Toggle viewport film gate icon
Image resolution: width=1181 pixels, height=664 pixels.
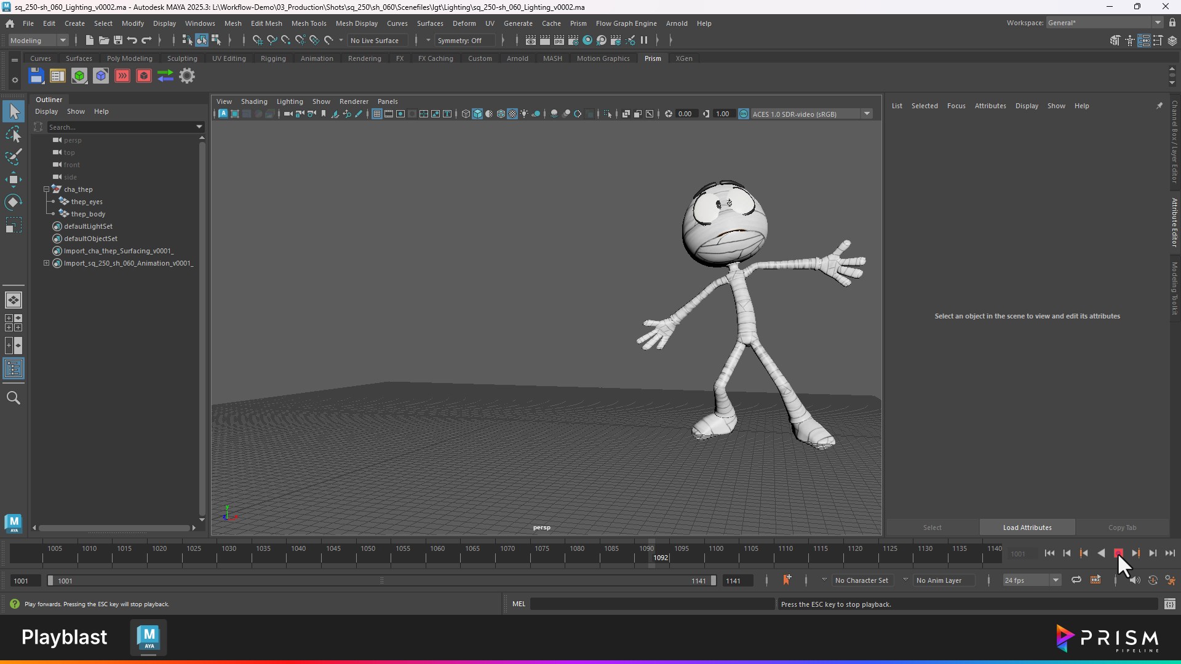coord(389,114)
